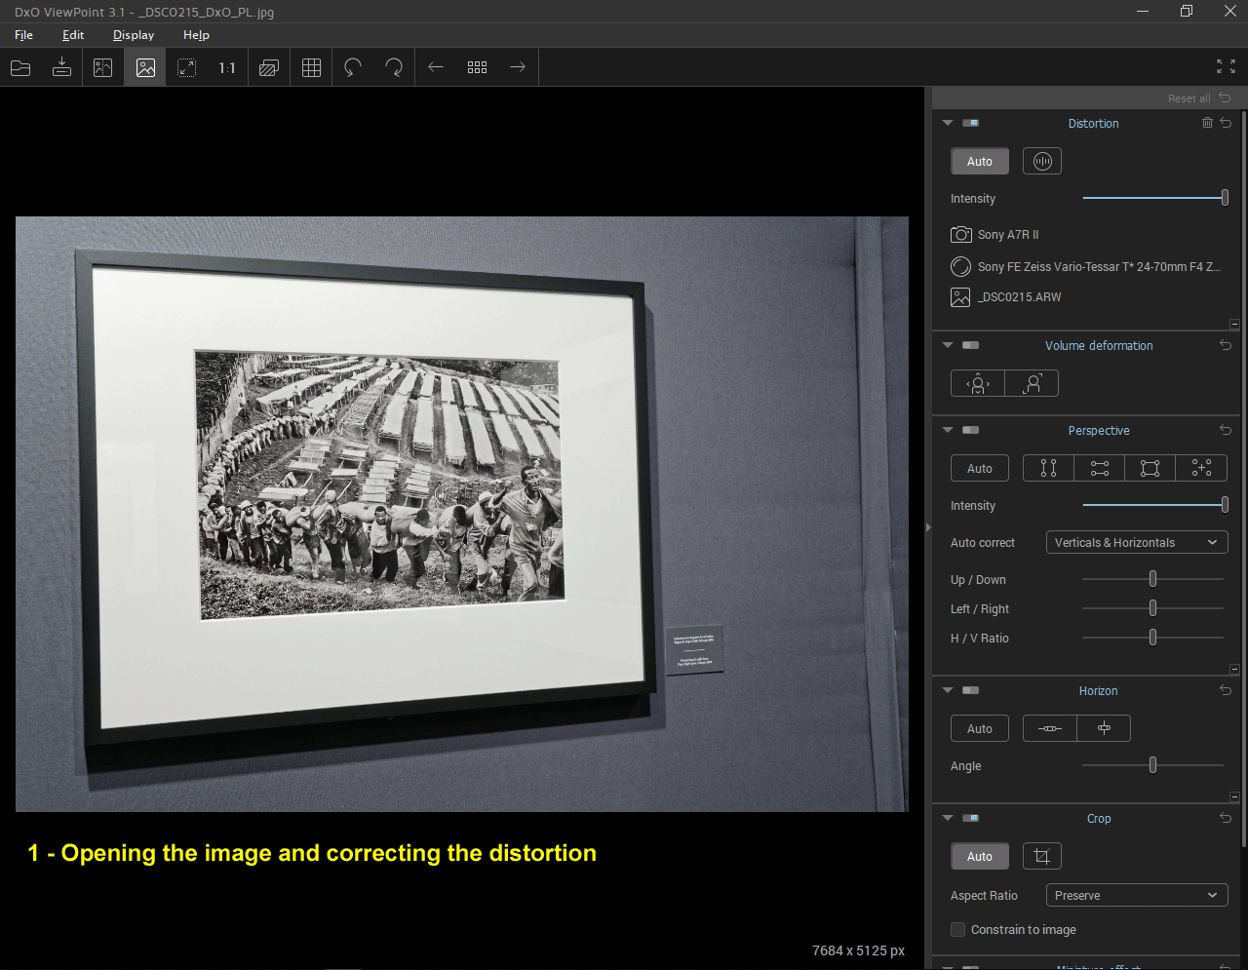The height and width of the screenshot is (970, 1248).
Task: Collapse the Distortion palette
Action: [x=947, y=123]
